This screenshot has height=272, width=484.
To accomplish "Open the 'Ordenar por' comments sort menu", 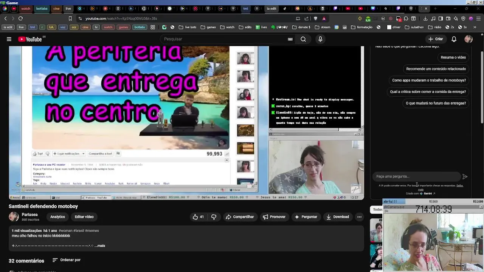I will pos(67,260).
